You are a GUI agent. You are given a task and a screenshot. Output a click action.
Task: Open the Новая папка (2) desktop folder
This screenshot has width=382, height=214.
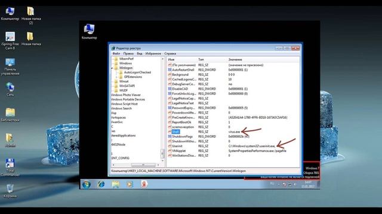(30, 15)
